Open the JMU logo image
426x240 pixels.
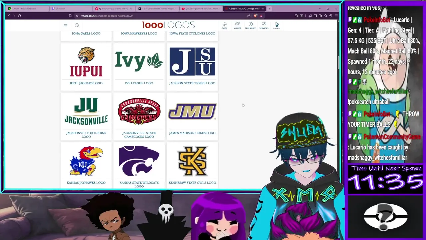(x=192, y=111)
